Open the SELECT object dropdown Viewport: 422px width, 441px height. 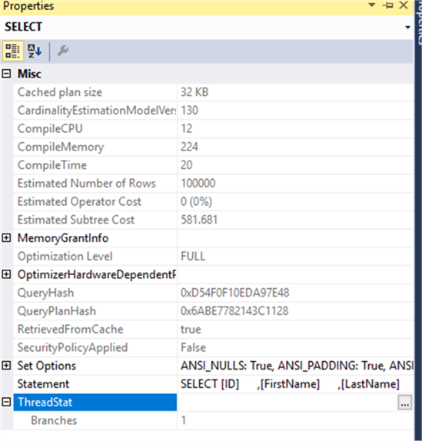tap(407, 28)
